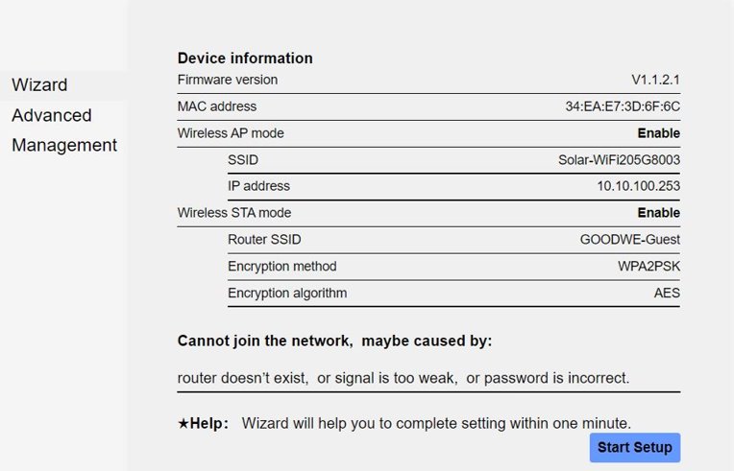This screenshot has height=471, width=734.
Task: Click the Cannot join the network message
Action: (334, 341)
